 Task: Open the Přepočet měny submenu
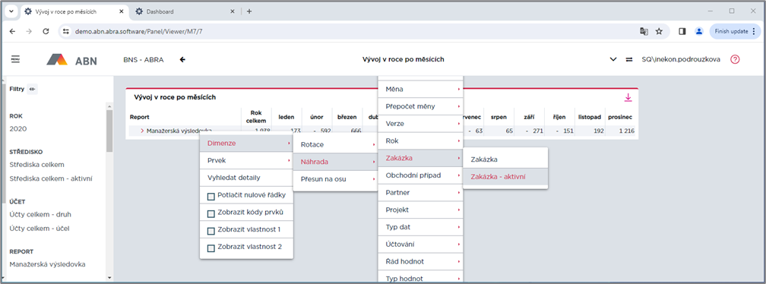[x=420, y=106]
